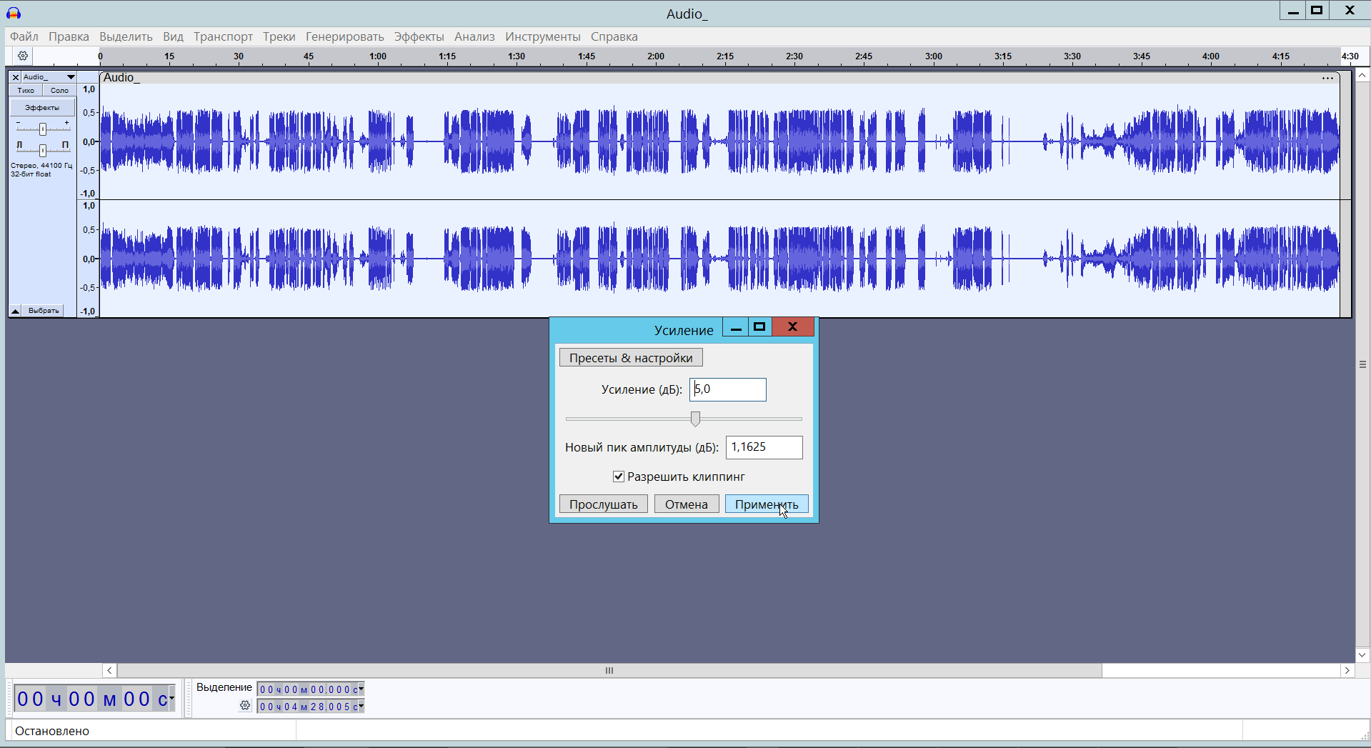Solo the track with "Соло" button
The image size is (1371, 748).
59,91
